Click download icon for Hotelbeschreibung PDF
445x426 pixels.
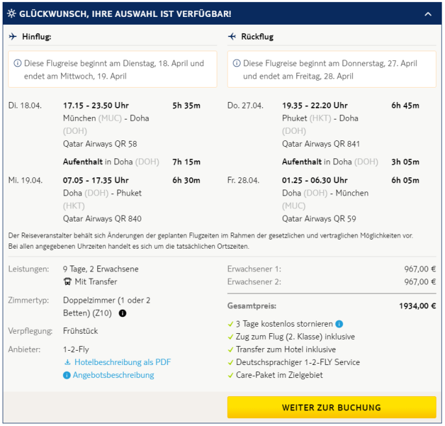coord(67,362)
